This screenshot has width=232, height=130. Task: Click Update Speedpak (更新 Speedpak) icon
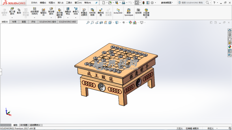coord(129,12)
